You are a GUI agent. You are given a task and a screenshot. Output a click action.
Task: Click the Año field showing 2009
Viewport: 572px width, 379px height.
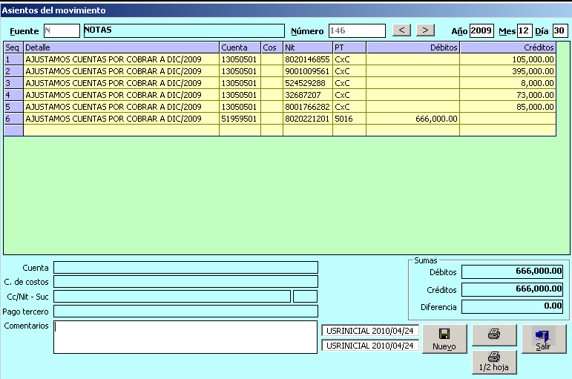pos(481,30)
